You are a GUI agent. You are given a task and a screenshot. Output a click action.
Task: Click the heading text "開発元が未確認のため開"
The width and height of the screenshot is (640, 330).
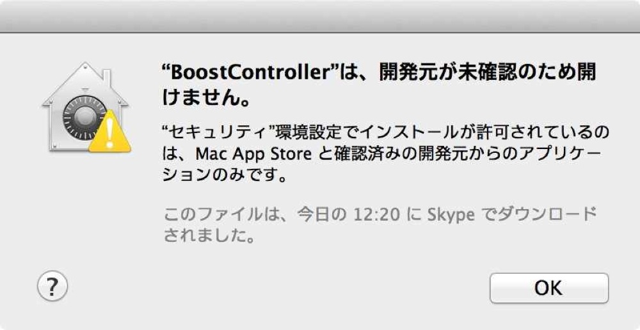tap(487, 74)
